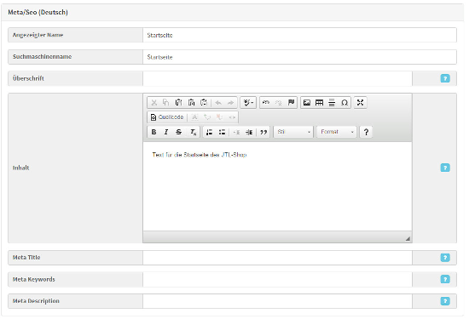
Task: Show help for the Meta Title field
Action: click(x=445, y=258)
